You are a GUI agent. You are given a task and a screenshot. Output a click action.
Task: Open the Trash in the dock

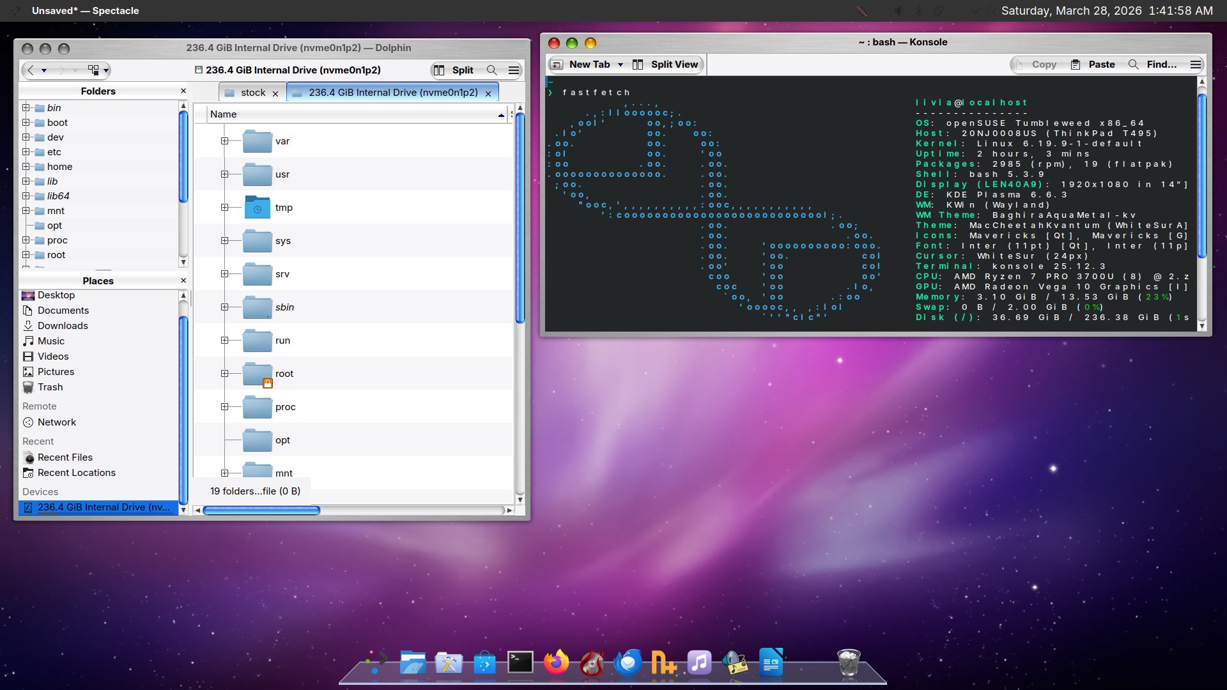pos(848,663)
